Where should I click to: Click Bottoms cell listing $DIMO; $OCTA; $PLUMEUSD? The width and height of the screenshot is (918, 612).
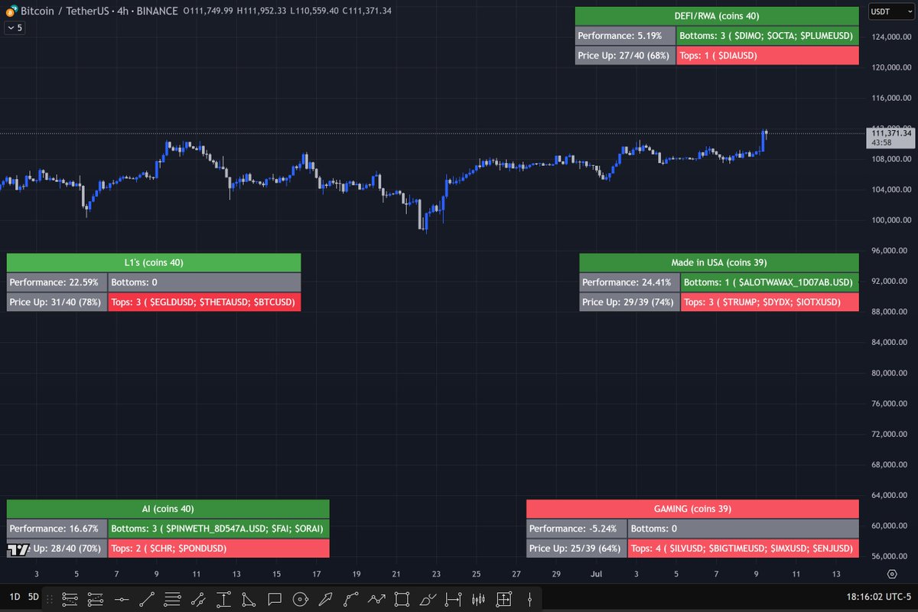click(x=768, y=36)
